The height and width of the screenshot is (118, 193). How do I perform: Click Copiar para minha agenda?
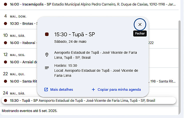pyautogui.click(x=119, y=89)
